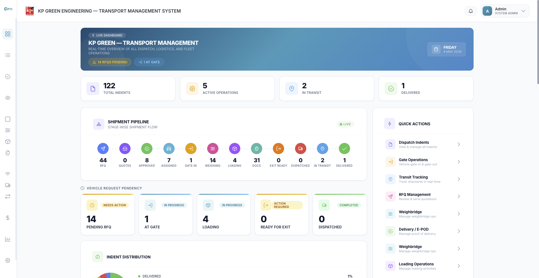Screen dimensions: 539x278
Task: Click the wifi signal icon in sidebar
Action: pyautogui.click(x=8, y=174)
